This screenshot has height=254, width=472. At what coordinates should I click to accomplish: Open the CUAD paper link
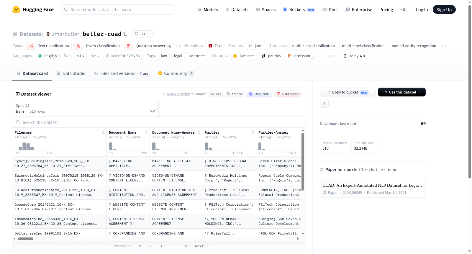click(x=372, y=189)
